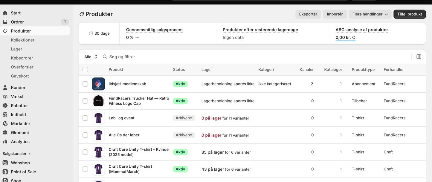This screenshot has height=182, width=432.
Task: Click the Ikke kategoriseret category cell
Action: (275, 84)
